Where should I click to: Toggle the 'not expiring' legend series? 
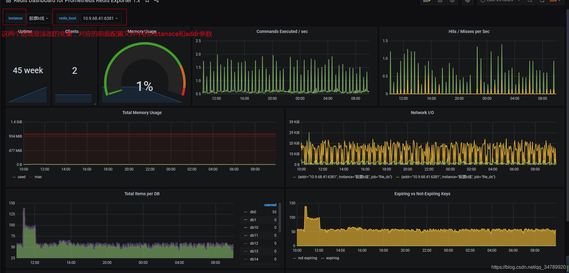307,258
